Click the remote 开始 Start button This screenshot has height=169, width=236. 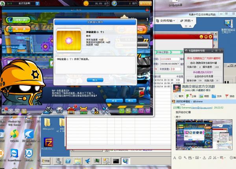click(46, 161)
